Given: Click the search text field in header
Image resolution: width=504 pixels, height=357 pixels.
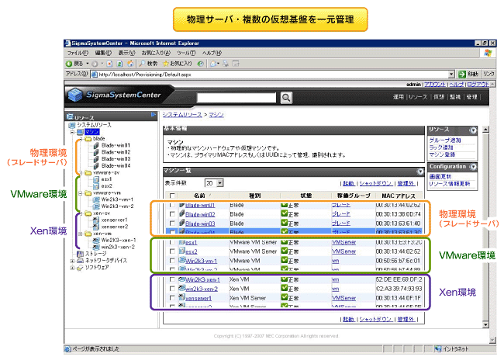Looking at the screenshot, I should click(236, 97).
